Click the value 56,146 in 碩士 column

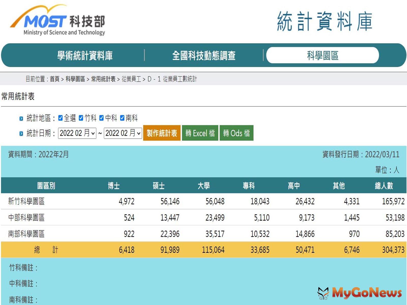170,202
